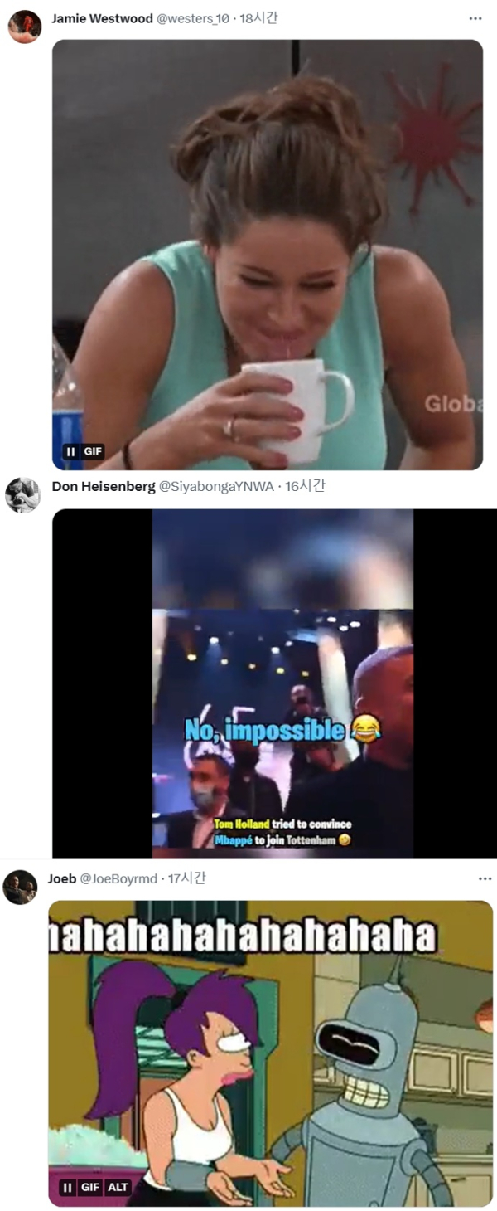Click the GIF badge on coffee mug image
This screenshot has width=497, height=1211.
93,452
